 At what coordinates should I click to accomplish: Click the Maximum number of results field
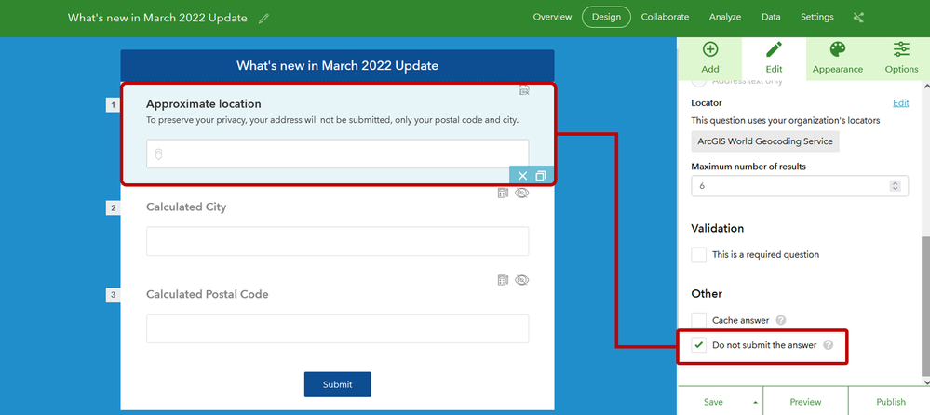[800, 185]
